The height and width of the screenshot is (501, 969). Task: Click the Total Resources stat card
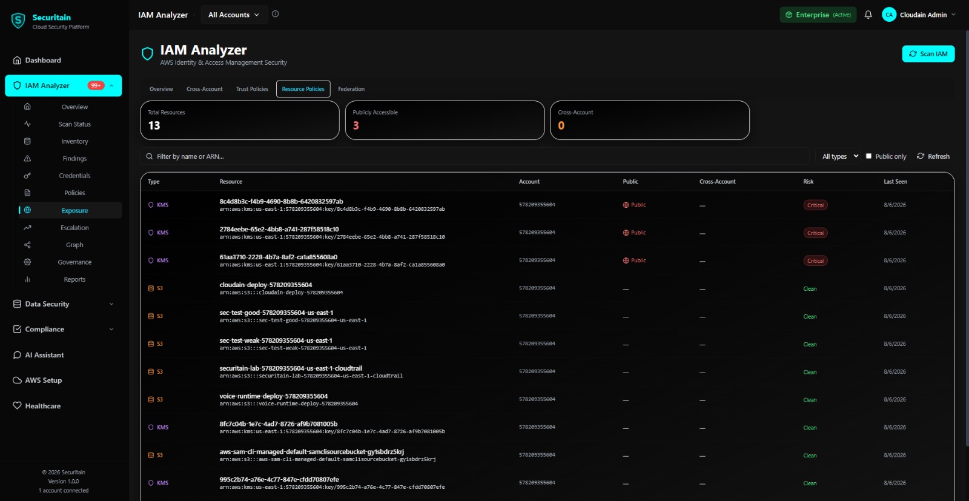239,120
